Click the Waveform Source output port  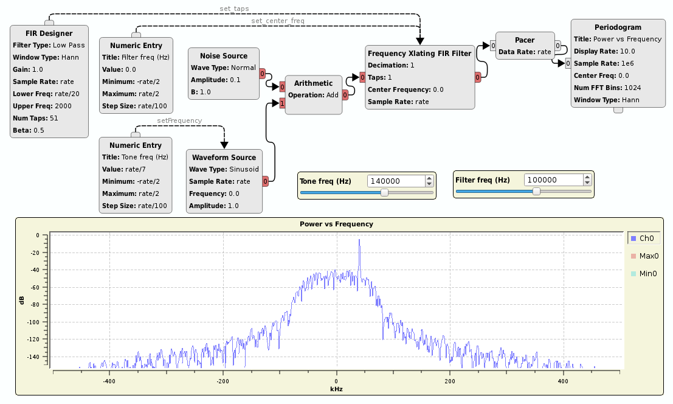click(x=266, y=181)
